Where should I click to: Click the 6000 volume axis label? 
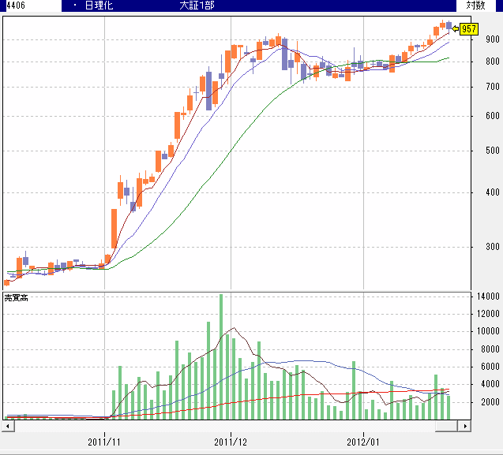[490, 367]
